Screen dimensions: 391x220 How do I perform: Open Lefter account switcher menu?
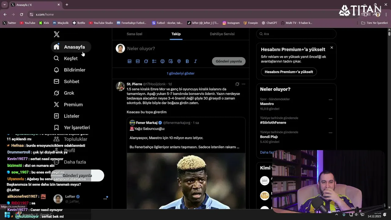pyautogui.click(x=81, y=199)
